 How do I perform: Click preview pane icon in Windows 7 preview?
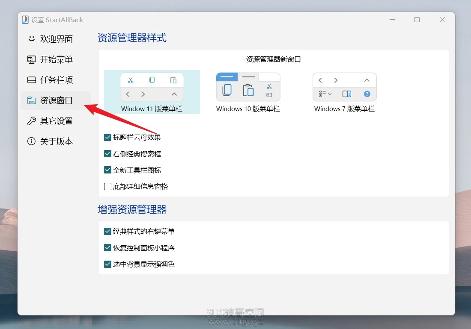[x=347, y=94]
